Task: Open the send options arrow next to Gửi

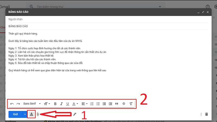Action: (x=25, y=114)
